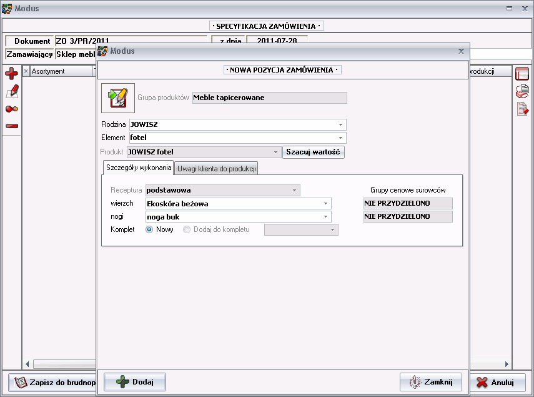Click the Zamknij button

(x=430, y=381)
